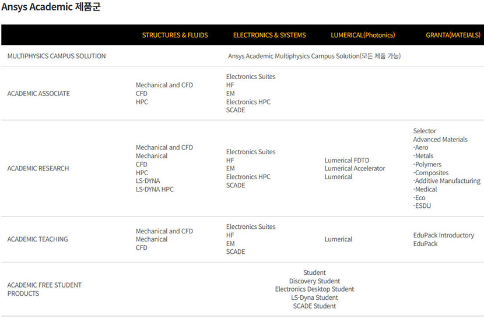The width and height of the screenshot is (484, 319).
Task: Select Advanced Materials under the Granta column
Action: (x=440, y=140)
